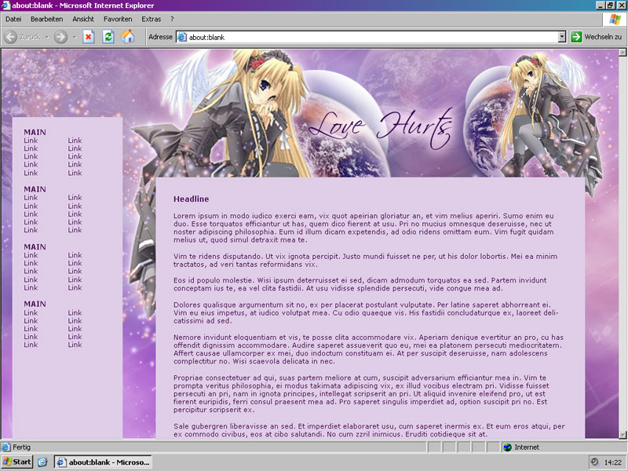
Task: Click the Adresse label of the address bar
Action: tap(160, 37)
